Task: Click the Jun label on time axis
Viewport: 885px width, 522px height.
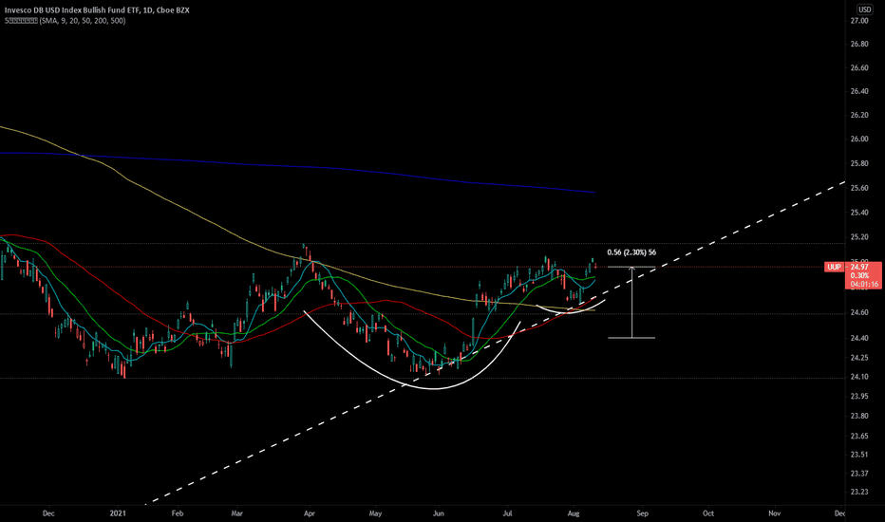Action: click(x=439, y=513)
